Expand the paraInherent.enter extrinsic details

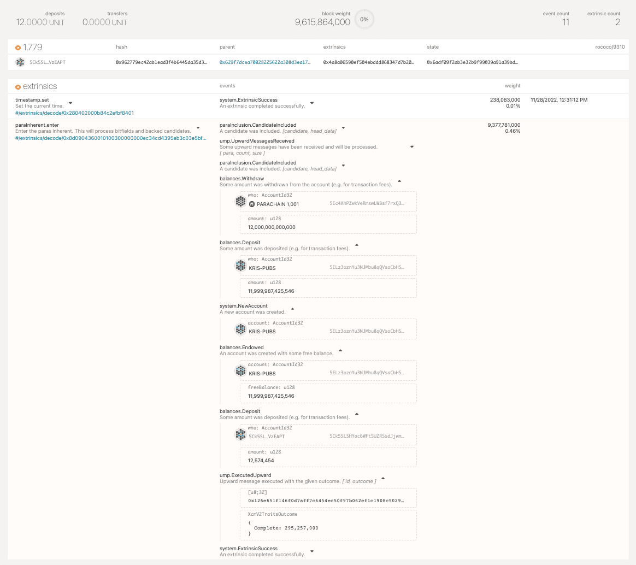[x=198, y=128]
